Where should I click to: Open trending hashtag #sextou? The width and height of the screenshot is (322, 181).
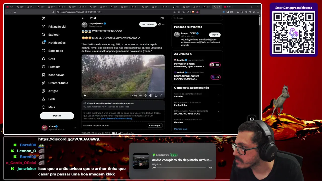pos(178,122)
